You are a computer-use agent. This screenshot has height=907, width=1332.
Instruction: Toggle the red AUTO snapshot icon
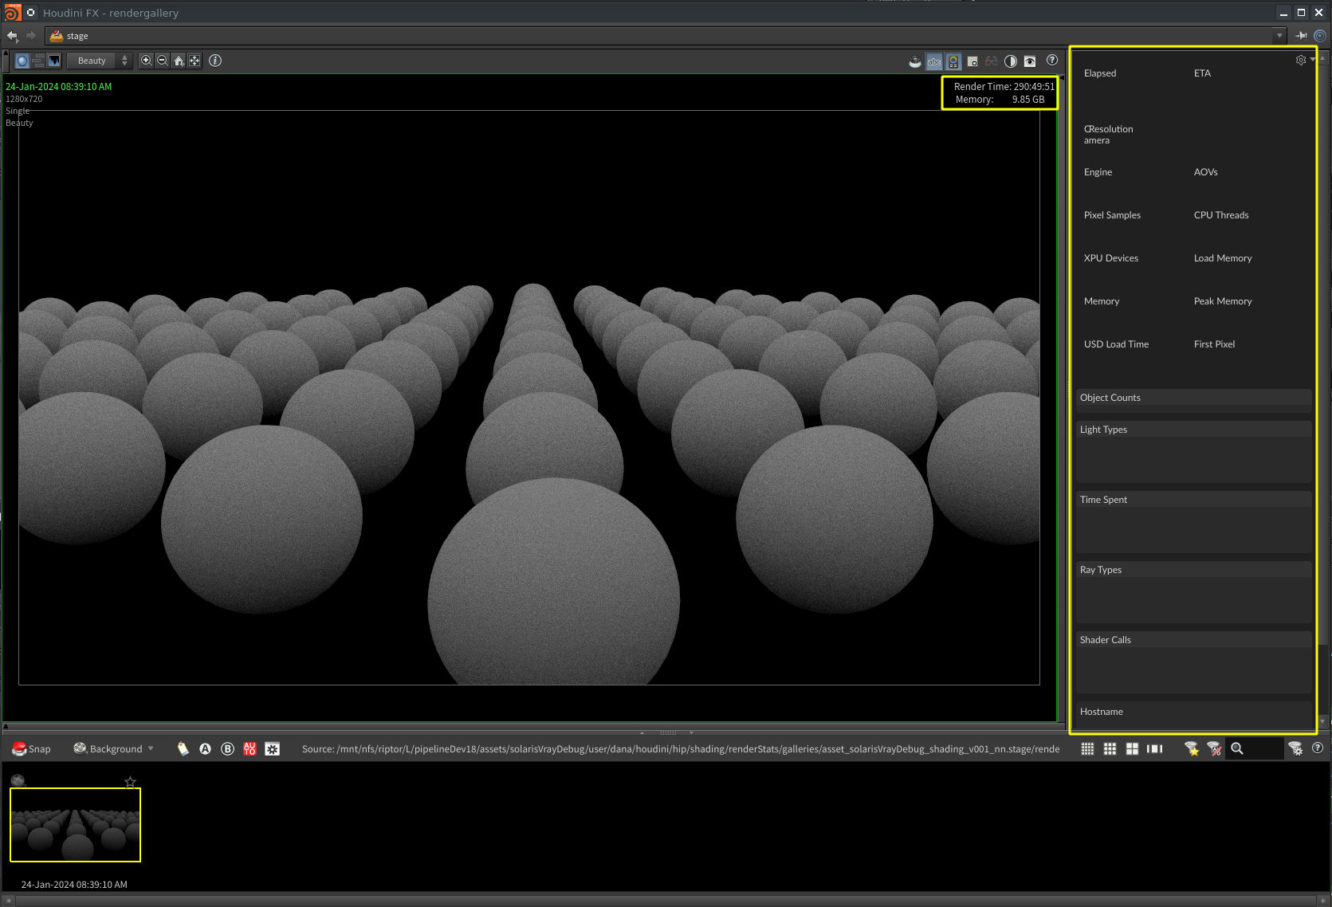[x=250, y=748]
